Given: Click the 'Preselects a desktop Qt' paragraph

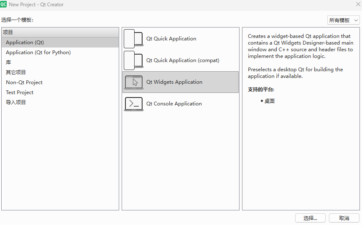Looking at the screenshot, I should coord(295,72).
